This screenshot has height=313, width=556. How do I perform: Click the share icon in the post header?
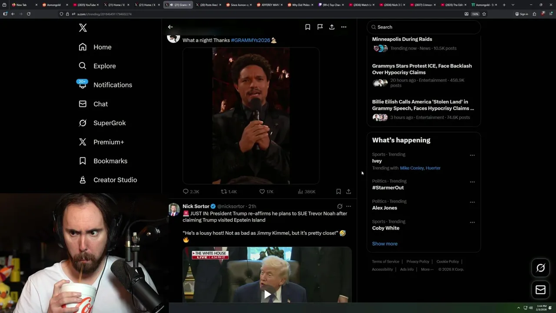(332, 27)
